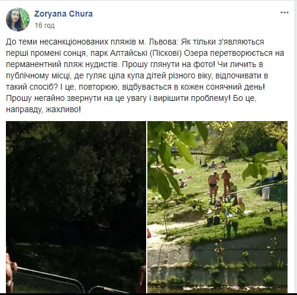Image resolution: width=297 pixels, height=295 pixels.
Task: Click the group sitting on distant lawn
Action: 214,164
